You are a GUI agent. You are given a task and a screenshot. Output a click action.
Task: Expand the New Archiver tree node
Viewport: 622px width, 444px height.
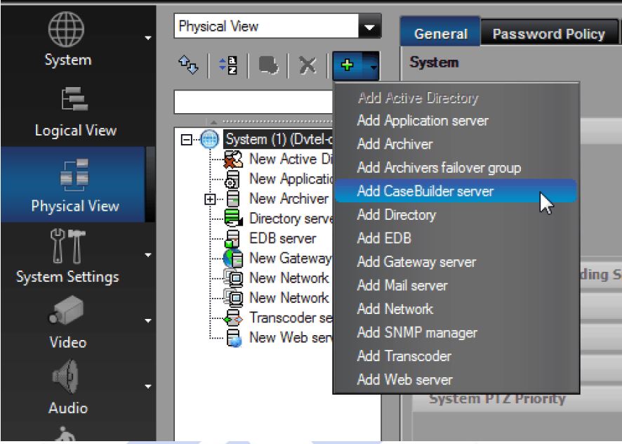(x=210, y=199)
